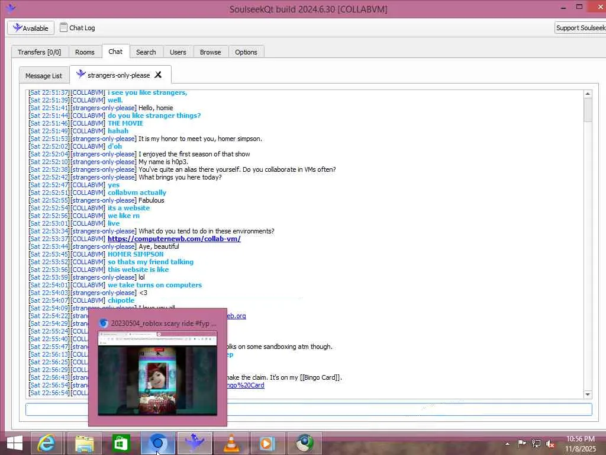Click the taskbar clock showing 10:56 PM
The image size is (606, 455).
(x=581, y=444)
